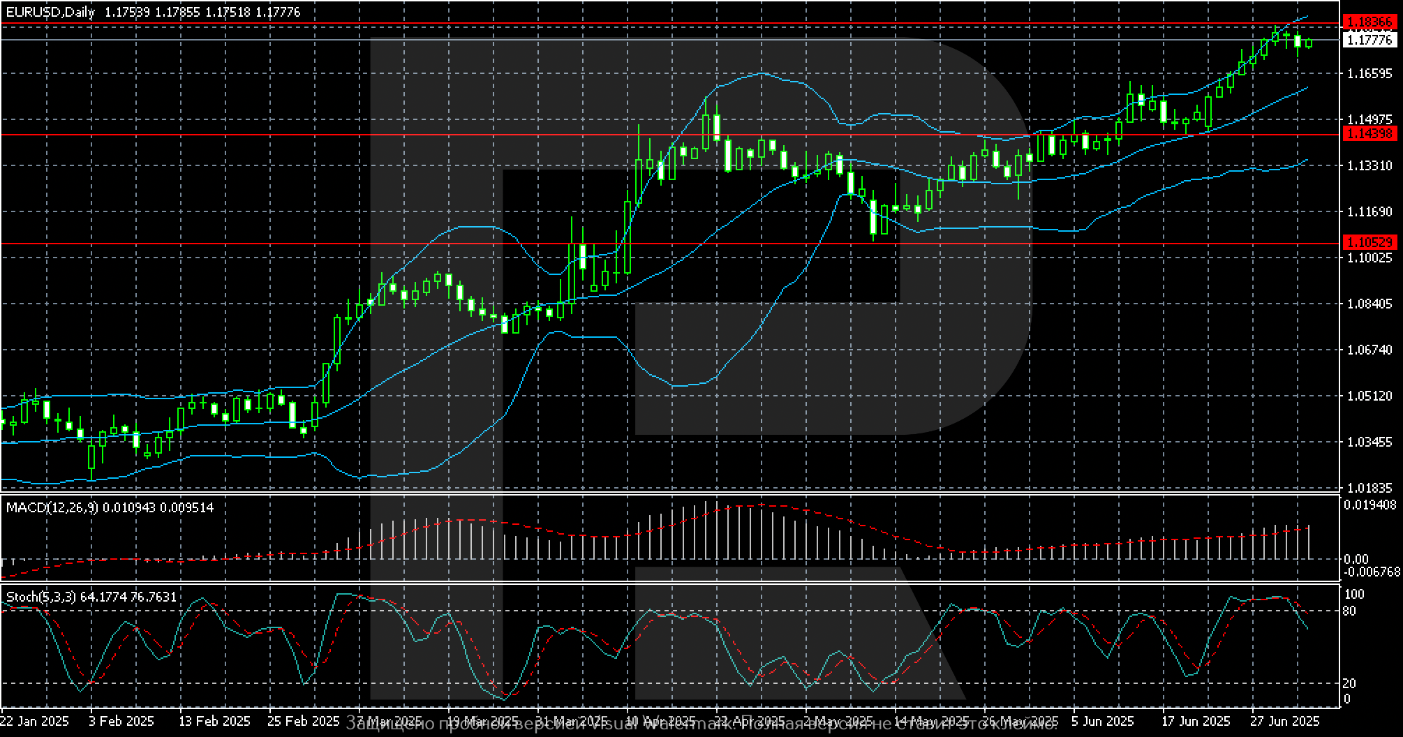This screenshot has width=1403, height=737.
Task: Click the red 1.14398 level price tag
Action: point(1369,133)
